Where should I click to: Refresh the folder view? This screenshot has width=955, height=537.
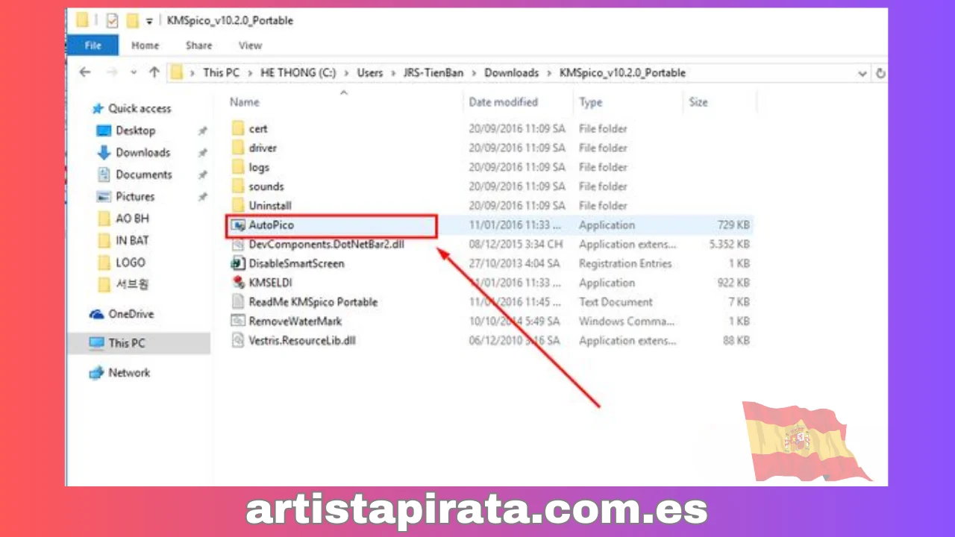pyautogui.click(x=880, y=73)
